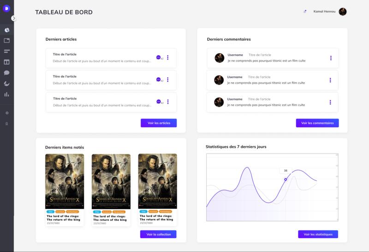Click the bottom article's title
The image size is (369, 252).
point(65,98)
